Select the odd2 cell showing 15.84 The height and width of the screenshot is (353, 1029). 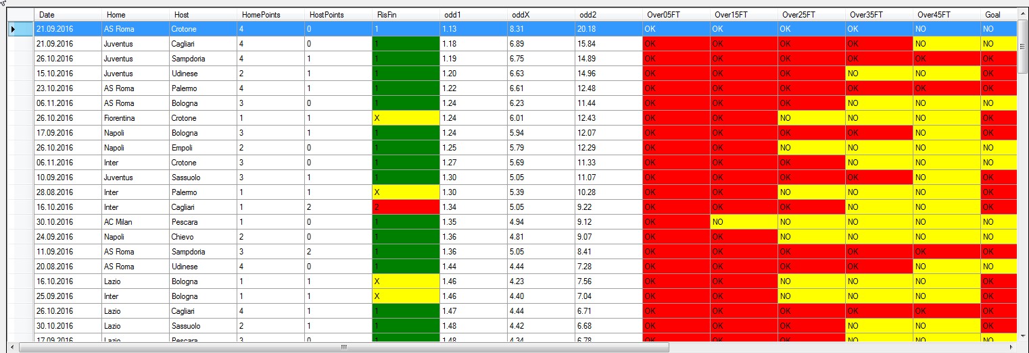pos(608,44)
